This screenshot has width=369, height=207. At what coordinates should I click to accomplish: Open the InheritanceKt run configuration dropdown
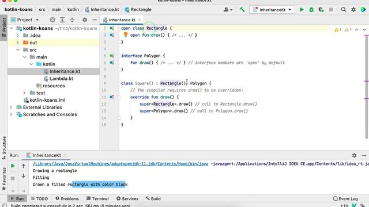pos(272,10)
